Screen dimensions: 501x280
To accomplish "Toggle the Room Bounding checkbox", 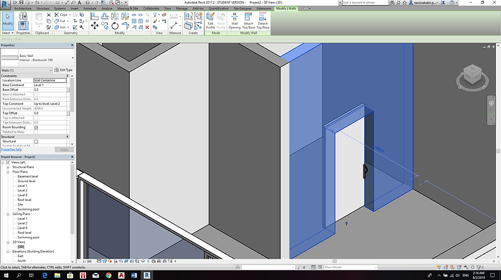I will 36,128.
